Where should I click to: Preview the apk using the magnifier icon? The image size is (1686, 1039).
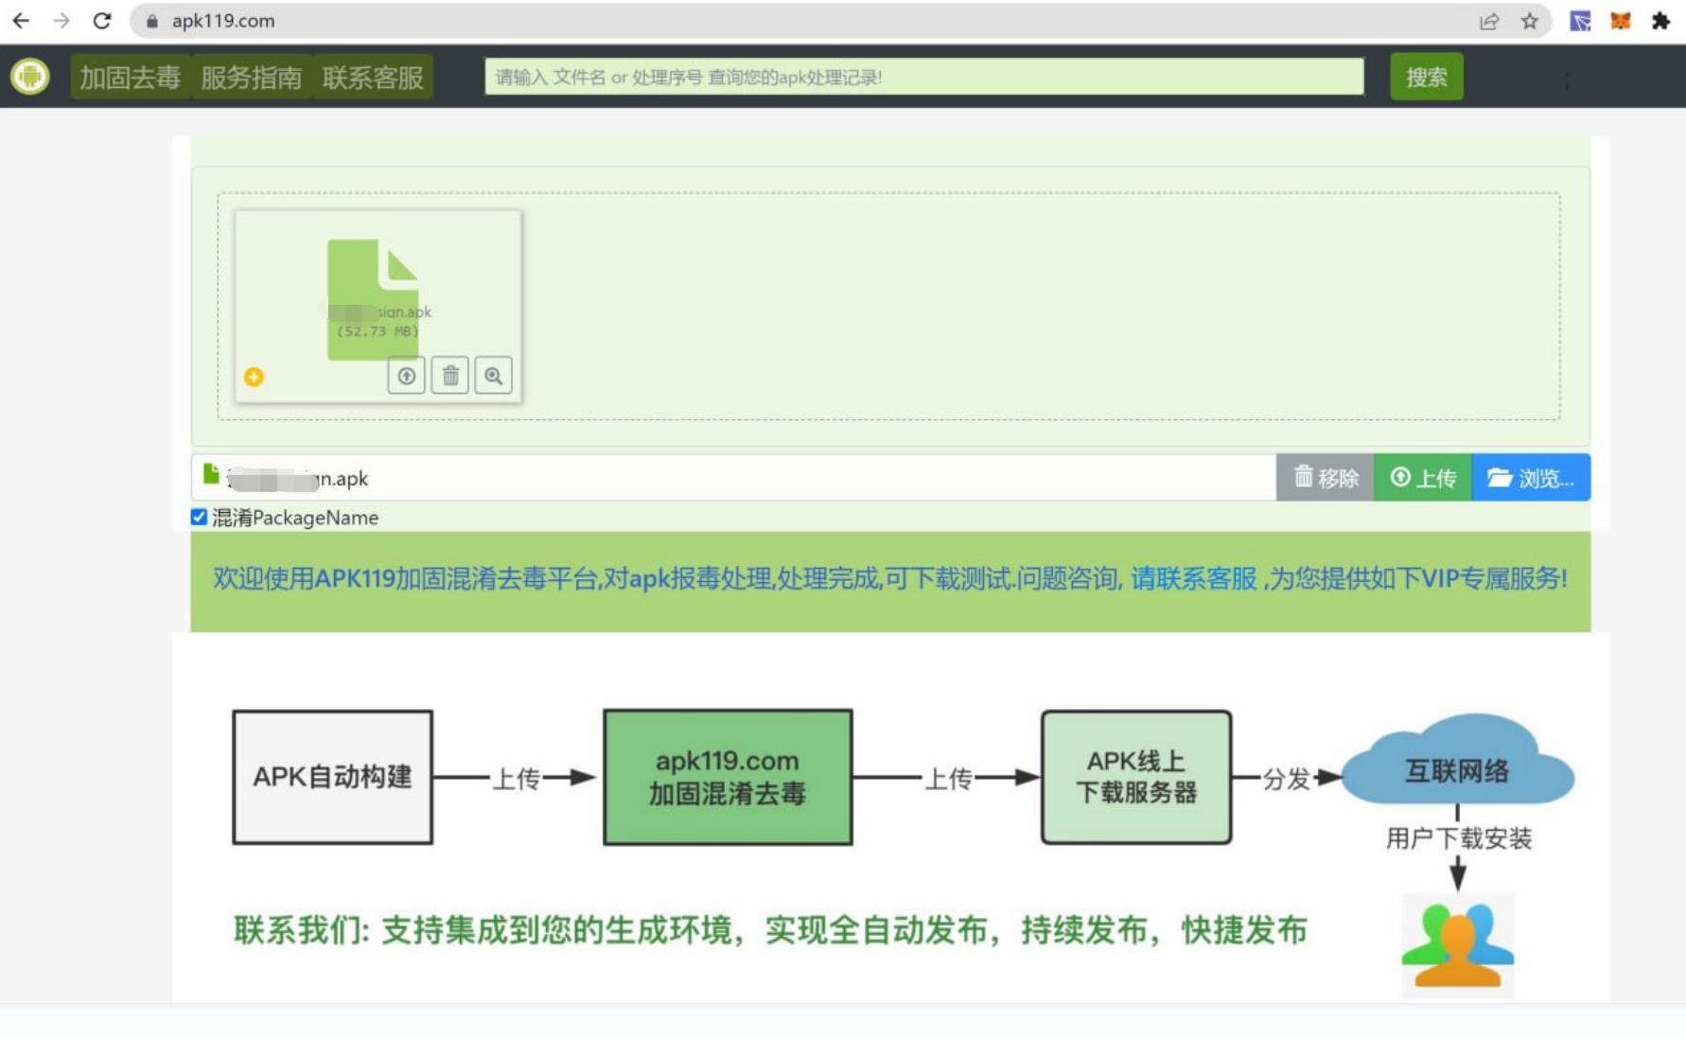point(493,375)
